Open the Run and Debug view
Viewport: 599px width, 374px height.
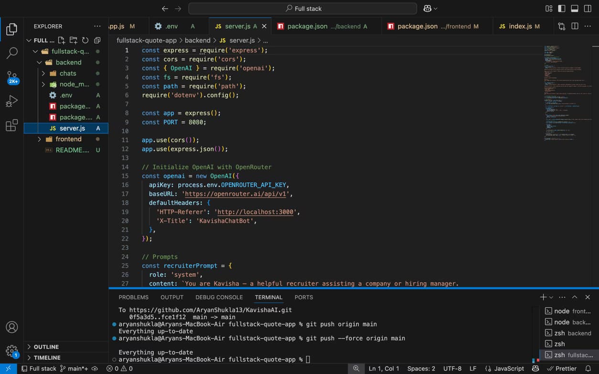point(11,101)
